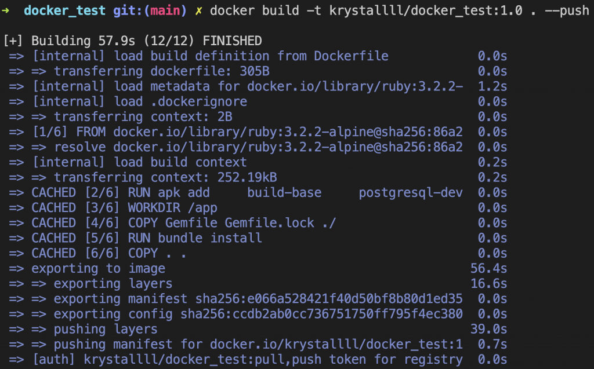Click the krystallll/docker_test:1.0 image tag

click(426, 10)
